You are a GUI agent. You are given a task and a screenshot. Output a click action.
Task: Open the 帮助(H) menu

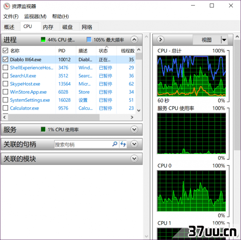point(61,16)
